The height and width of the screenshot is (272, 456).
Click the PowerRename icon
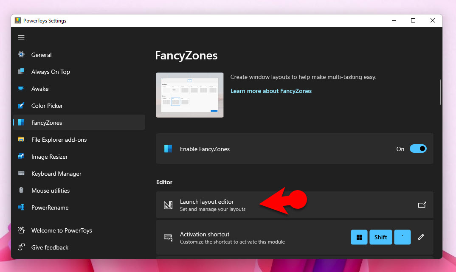21,207
